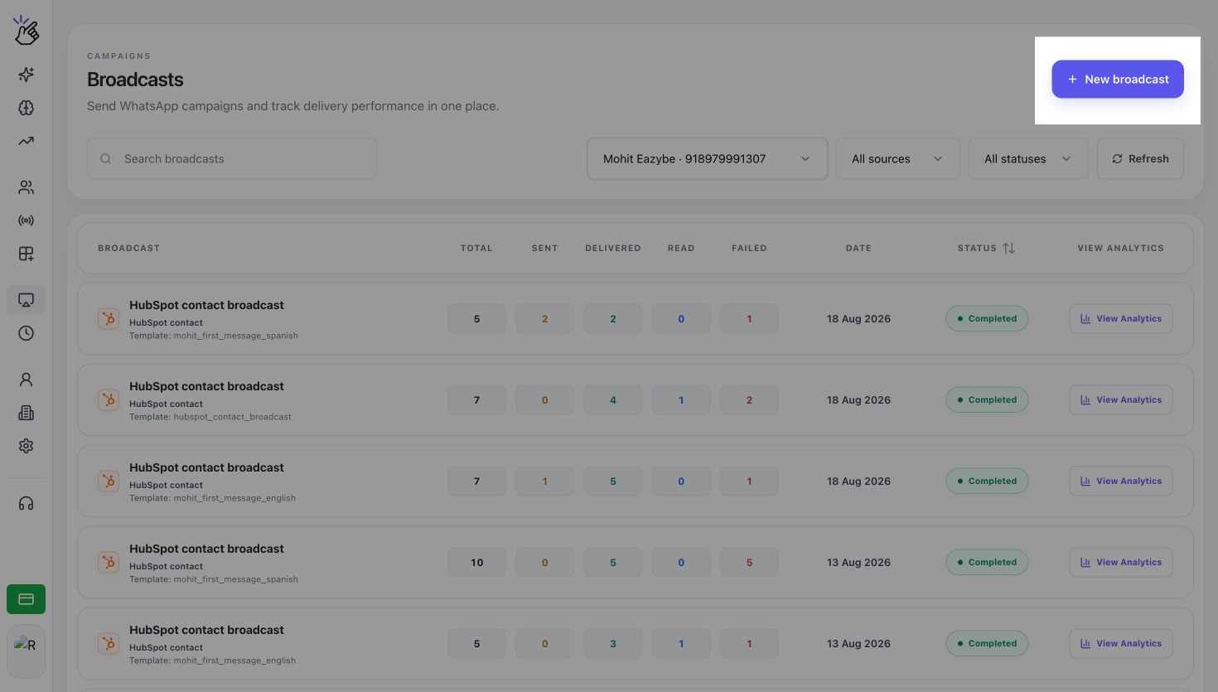Open the sparkle AI icon in sidebar
Viewport: 1218px width, 692px height.
tap(26, 75)
